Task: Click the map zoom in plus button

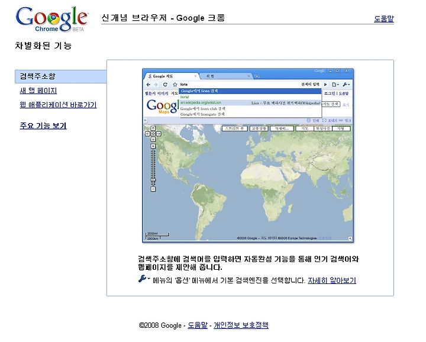Action: coord(153,146)
